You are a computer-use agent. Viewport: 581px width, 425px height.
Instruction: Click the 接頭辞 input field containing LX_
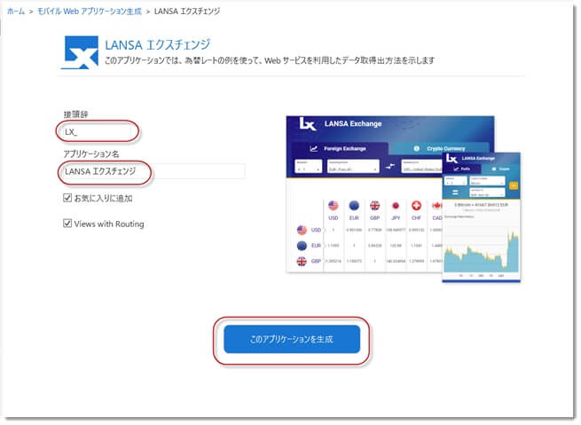pyautogui.click(x=98, y=131)
